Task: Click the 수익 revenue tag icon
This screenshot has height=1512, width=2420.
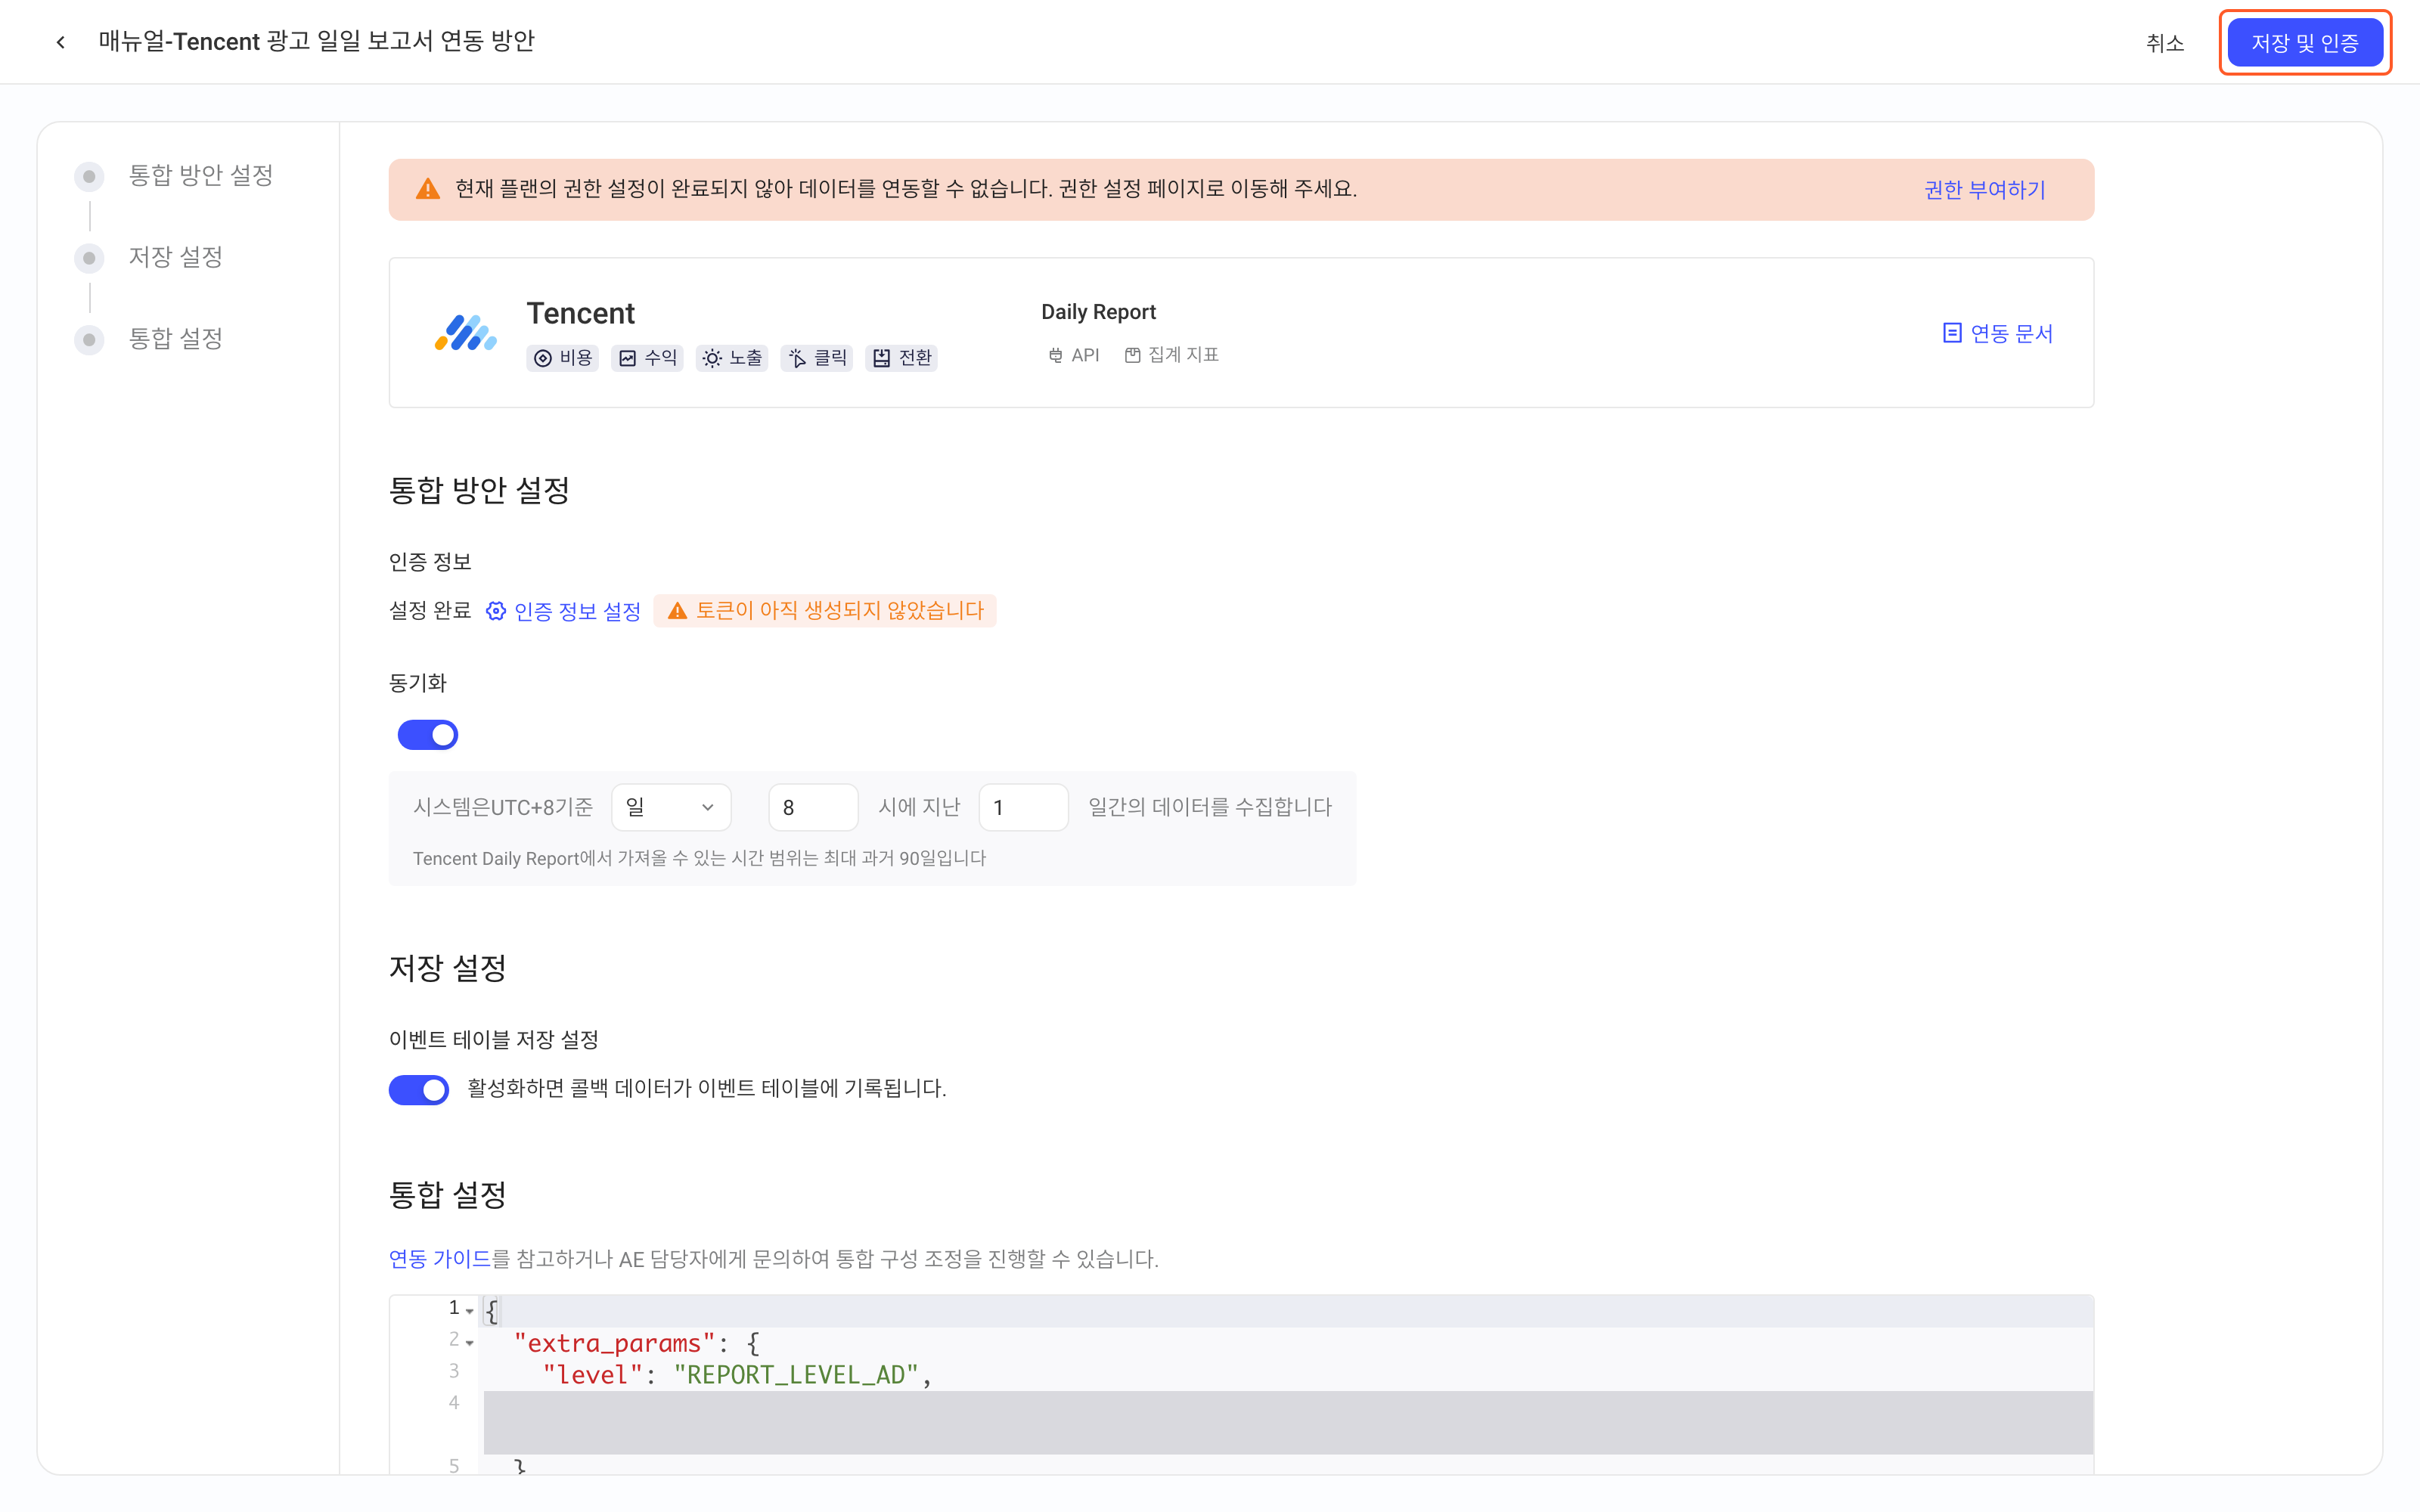Action: [x=628, y=358]
